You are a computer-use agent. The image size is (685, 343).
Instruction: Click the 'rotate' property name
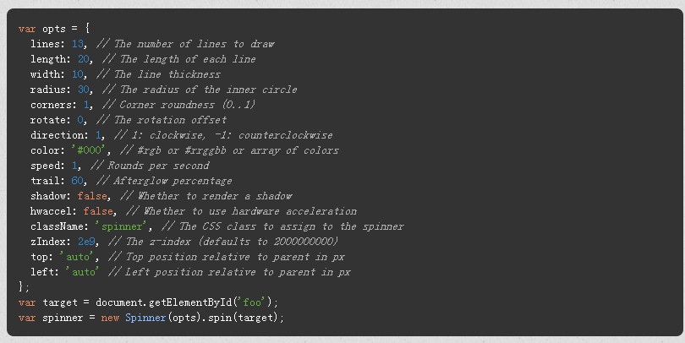(50, 120)
